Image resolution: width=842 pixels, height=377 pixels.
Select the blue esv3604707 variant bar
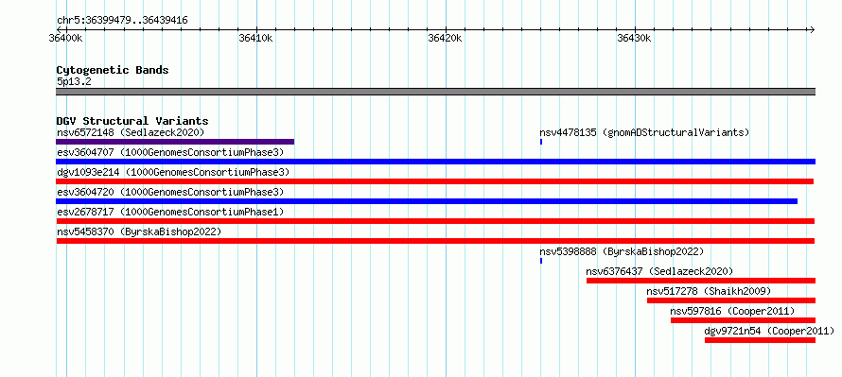coord(435,162)
